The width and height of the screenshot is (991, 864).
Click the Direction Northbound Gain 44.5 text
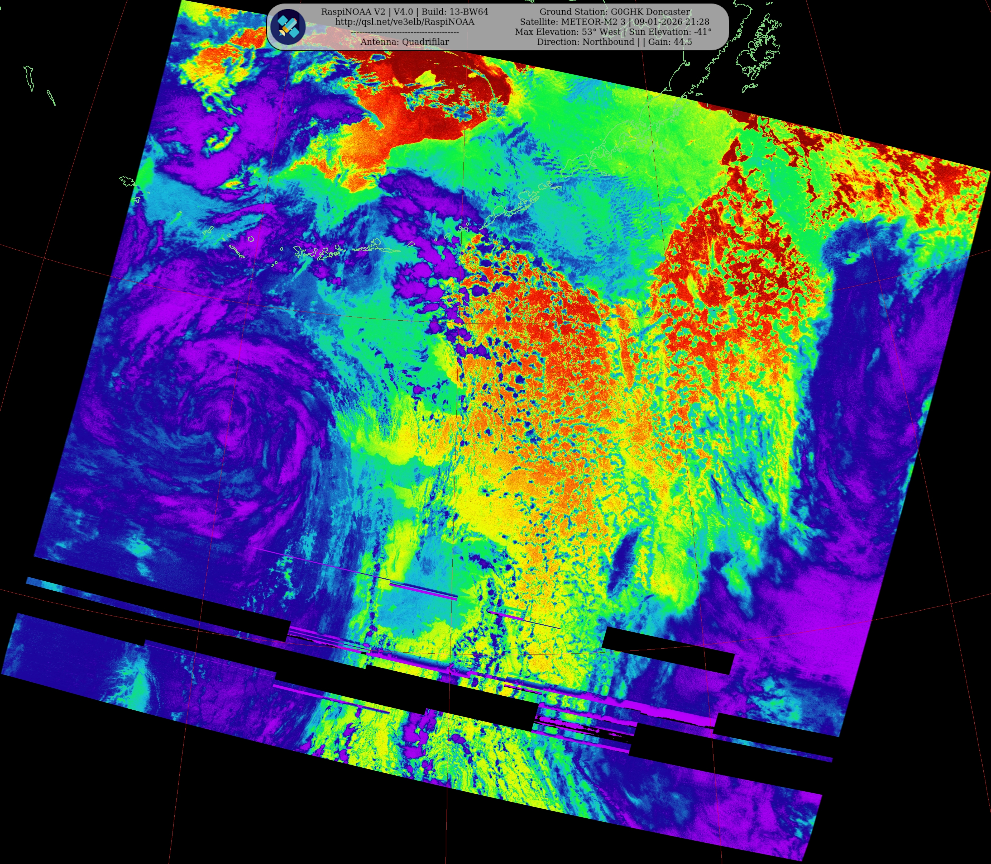[614, 42]
